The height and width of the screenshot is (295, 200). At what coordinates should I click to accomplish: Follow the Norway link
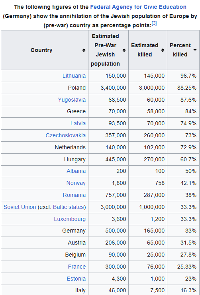coord(76,183)
